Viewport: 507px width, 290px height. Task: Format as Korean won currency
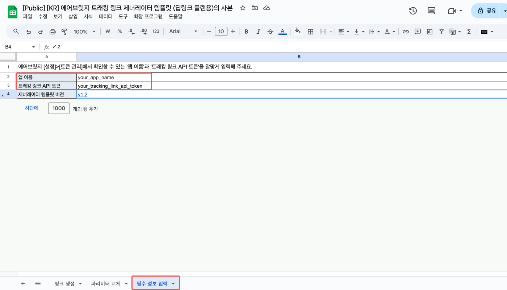tap(108, 32)
